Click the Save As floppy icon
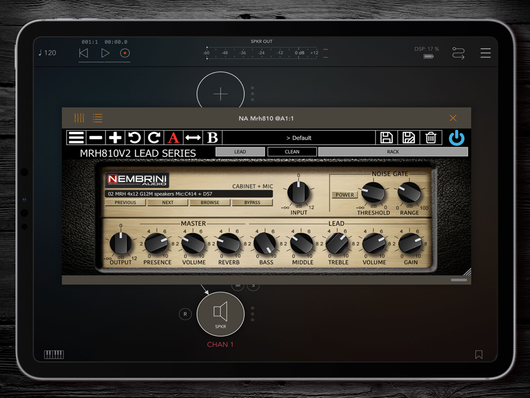 tap(409, 138)
